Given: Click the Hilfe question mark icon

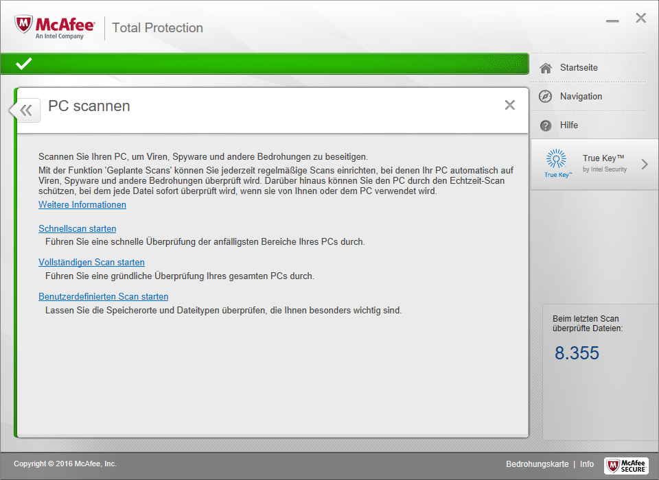Looking at the screenshot, I should pyautogui.click(x=546, y=125).
